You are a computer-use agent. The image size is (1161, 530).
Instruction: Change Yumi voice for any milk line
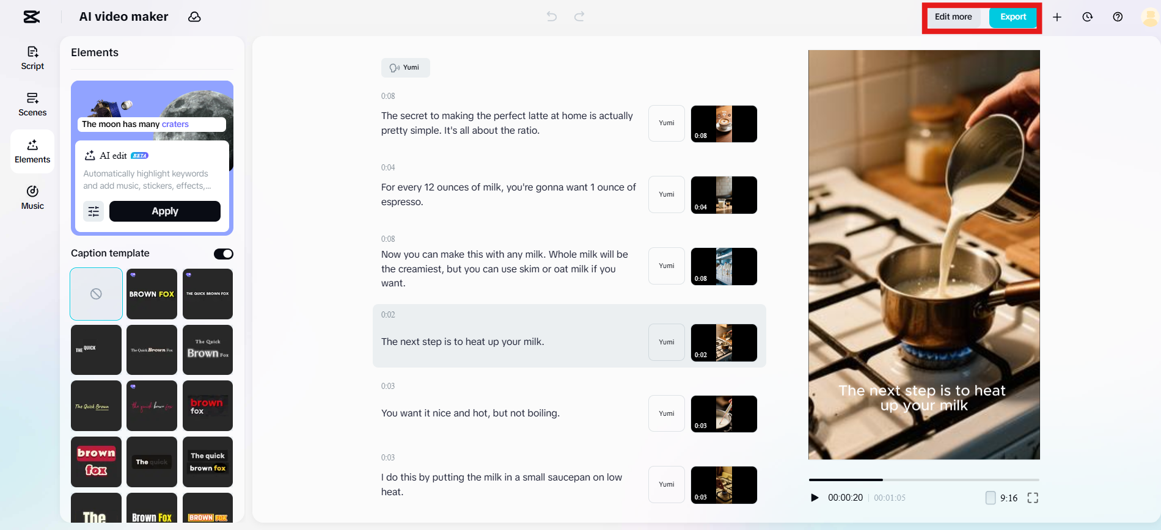[x=667, y=266]
